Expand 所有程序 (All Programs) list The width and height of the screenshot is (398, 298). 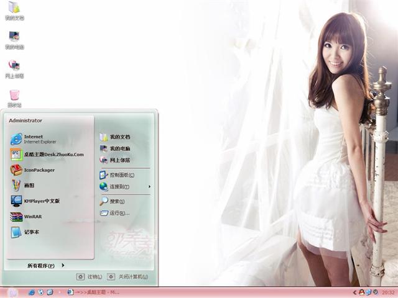[x=45, y=266]
